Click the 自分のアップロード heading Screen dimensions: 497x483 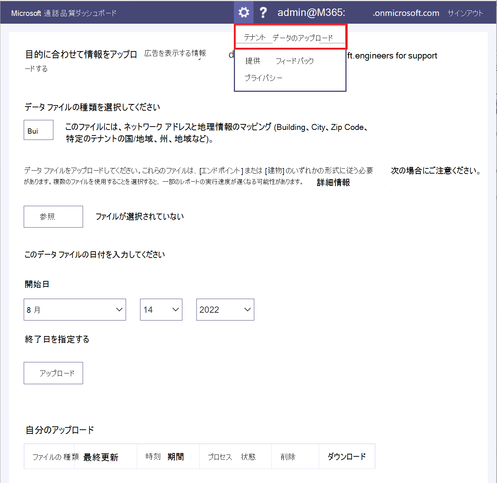pos(60,430)
